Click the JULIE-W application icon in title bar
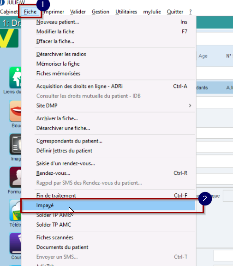 point(2,2)
